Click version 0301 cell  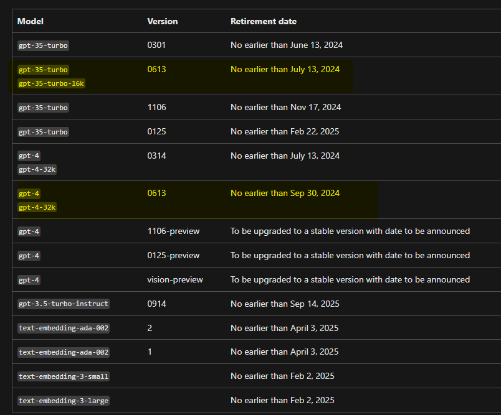[x=156, y=45]
